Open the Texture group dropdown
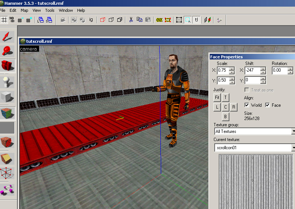Viewport: 295px width, 209px height. [293, 131]
